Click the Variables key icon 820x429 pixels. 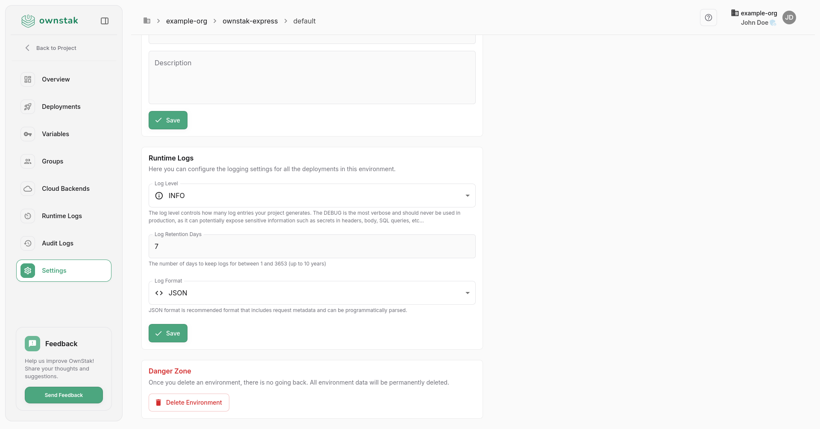tap(28, 134)
